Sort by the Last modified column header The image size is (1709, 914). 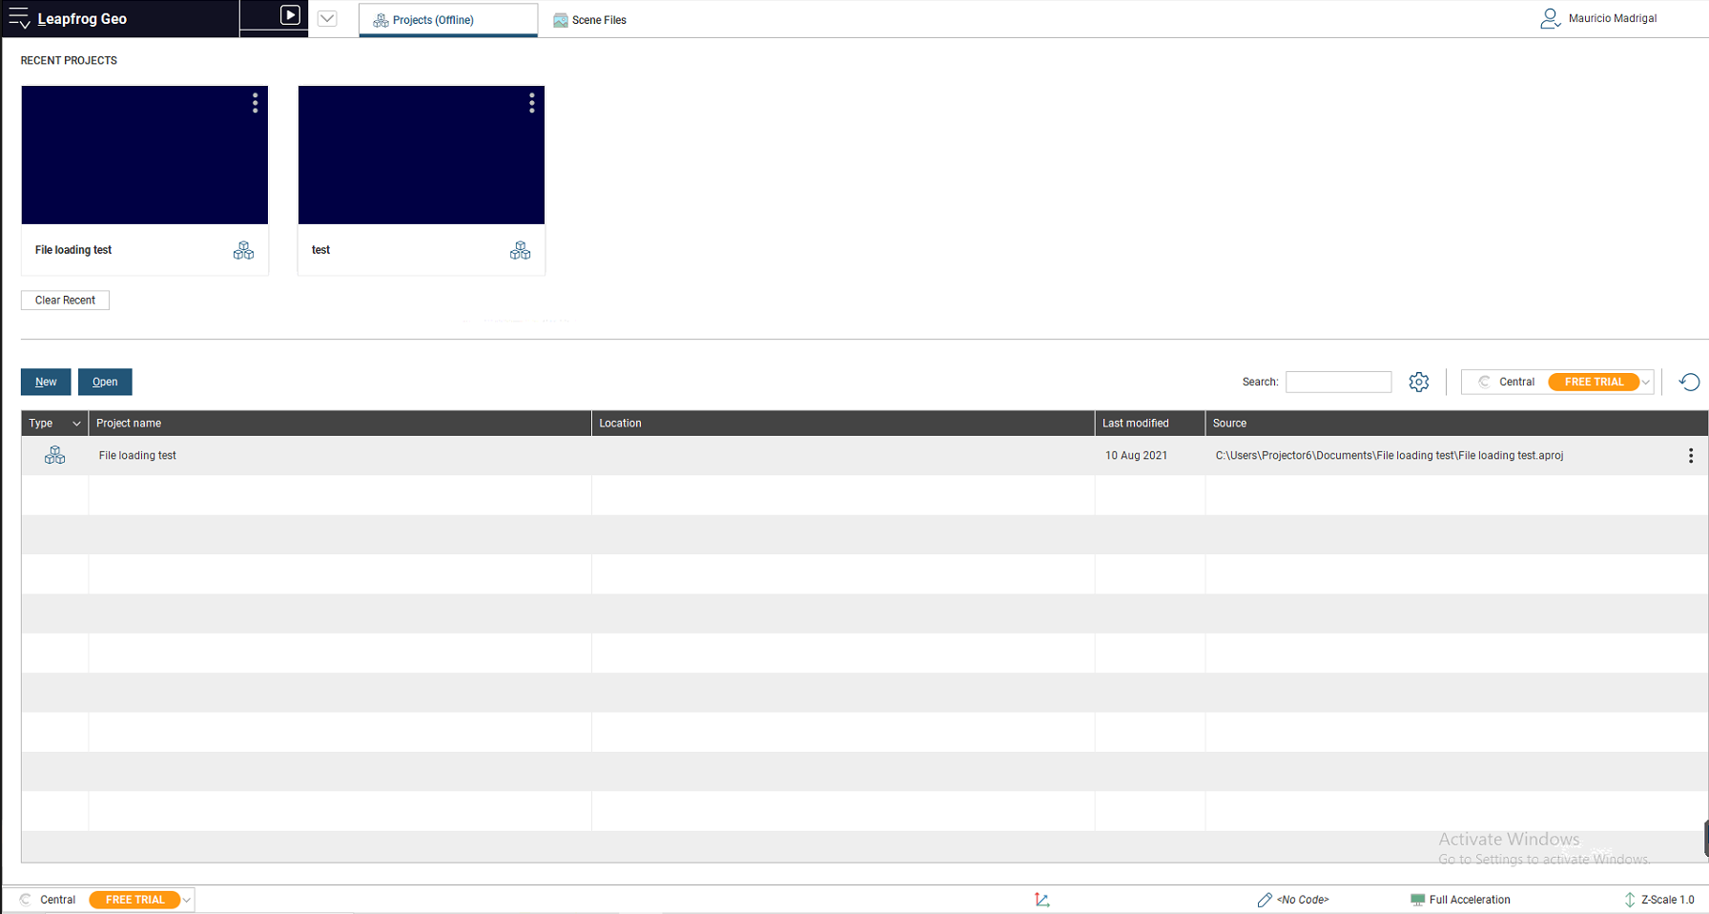point(1150,424)
